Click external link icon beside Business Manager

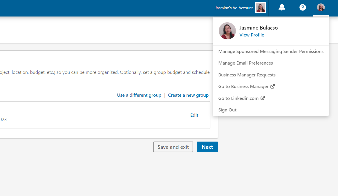(273, 86)
